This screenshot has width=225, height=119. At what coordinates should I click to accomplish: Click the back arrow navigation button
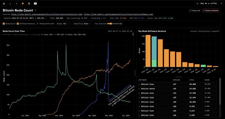(x=10, y=4)
